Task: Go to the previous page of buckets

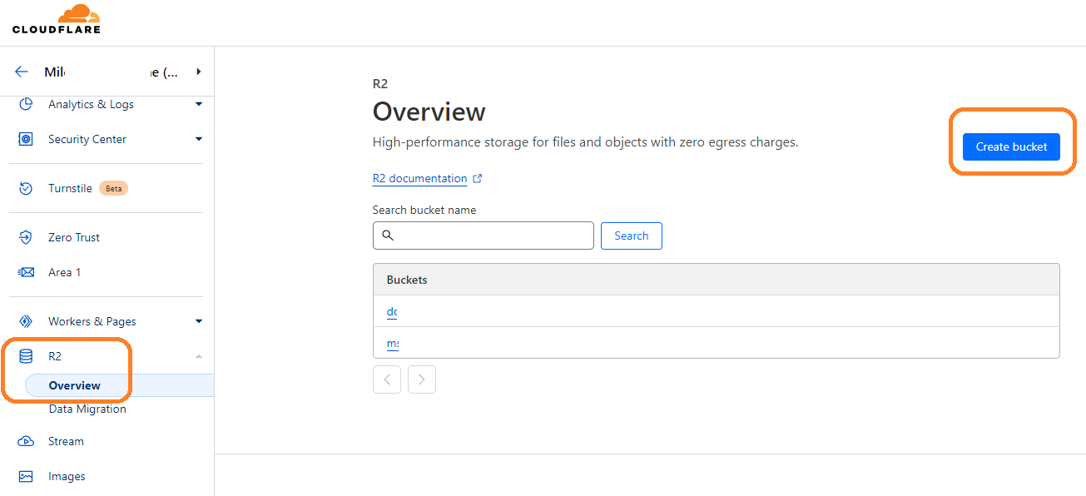Action: coord(387,379)
